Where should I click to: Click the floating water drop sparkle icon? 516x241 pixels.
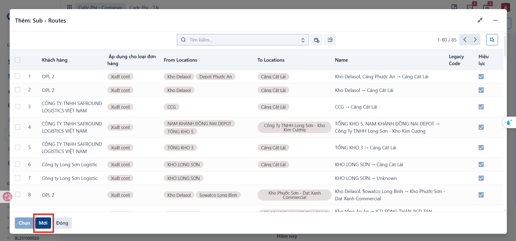(x=509, y=123)
